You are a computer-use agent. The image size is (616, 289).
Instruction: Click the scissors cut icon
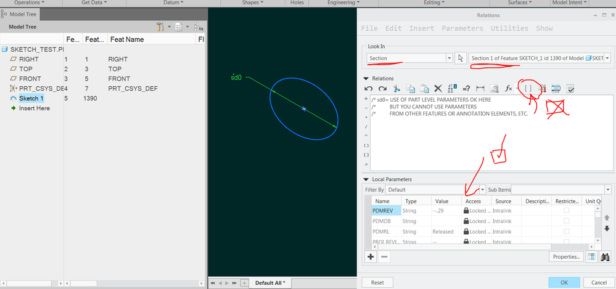point(398,89)
